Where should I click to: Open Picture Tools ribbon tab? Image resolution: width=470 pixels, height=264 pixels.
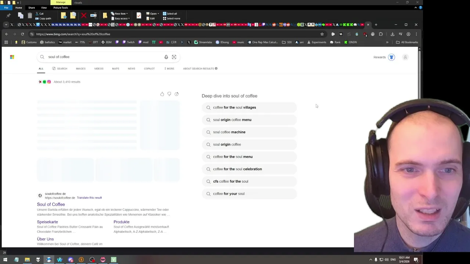pyautogui.click(x=61, y=8)
